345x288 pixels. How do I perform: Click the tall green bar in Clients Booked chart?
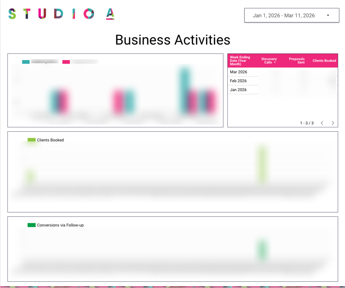(263, 165)
